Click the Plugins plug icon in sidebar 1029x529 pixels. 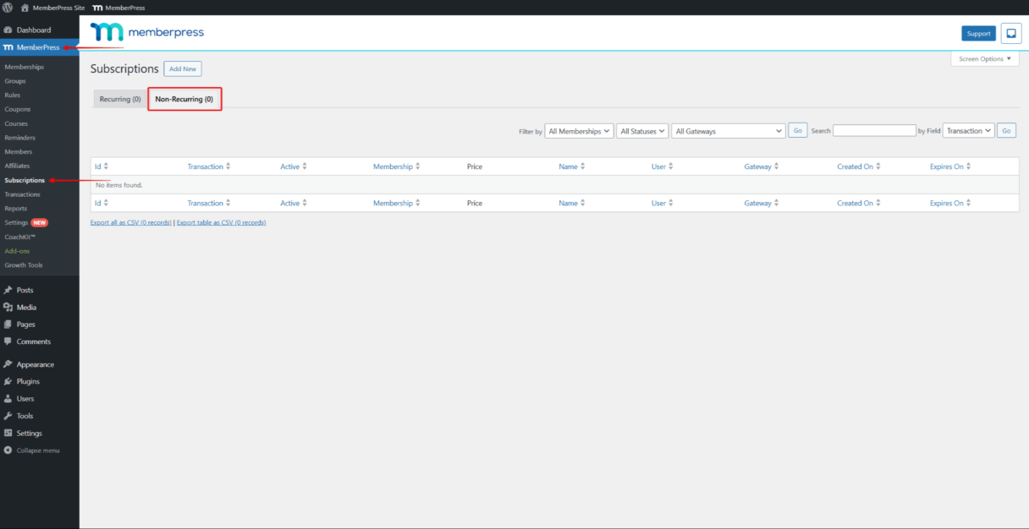point(8,381)
